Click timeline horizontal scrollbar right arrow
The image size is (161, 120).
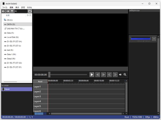tap(123, 114)
